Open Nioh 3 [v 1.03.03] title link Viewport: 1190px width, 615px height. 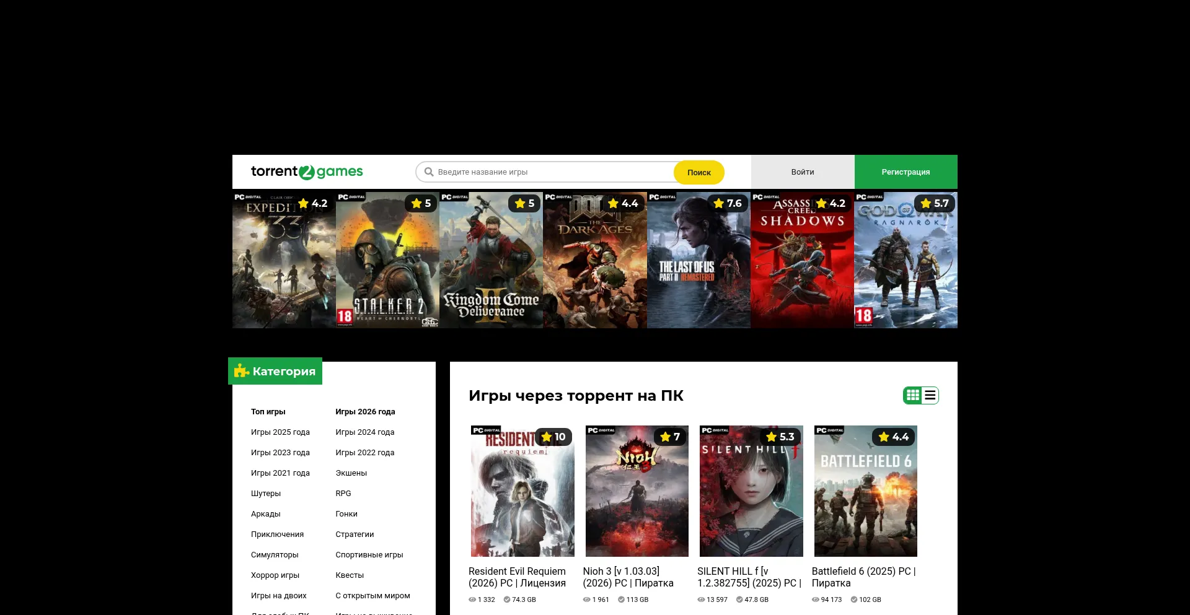point(628,577)
